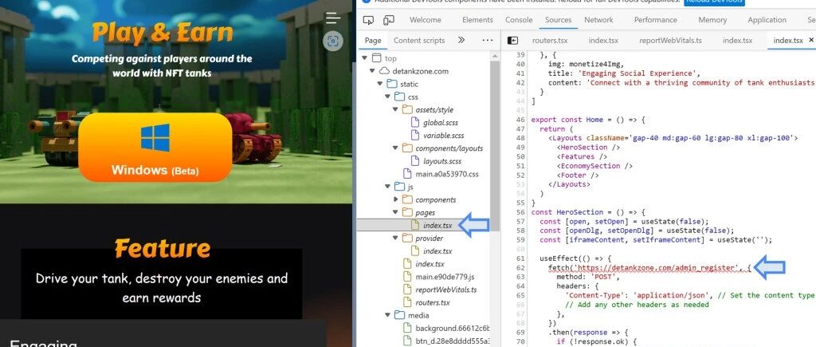This screenshot has height=347, width=816.
Task: Click the Feature heading on the webpage
Action: click(x=163, y=249)
